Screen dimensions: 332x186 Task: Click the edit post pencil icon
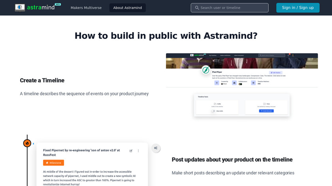[131, 151]
